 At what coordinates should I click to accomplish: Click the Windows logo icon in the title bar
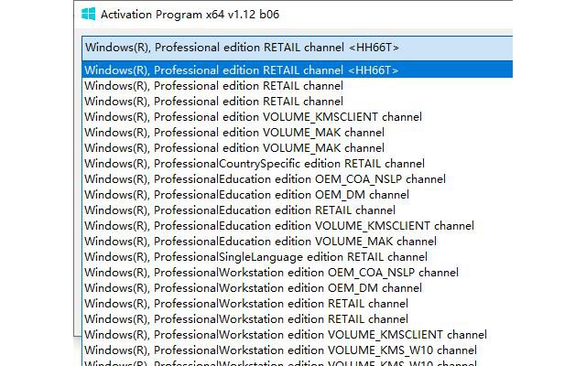click(x=89, y=15)
